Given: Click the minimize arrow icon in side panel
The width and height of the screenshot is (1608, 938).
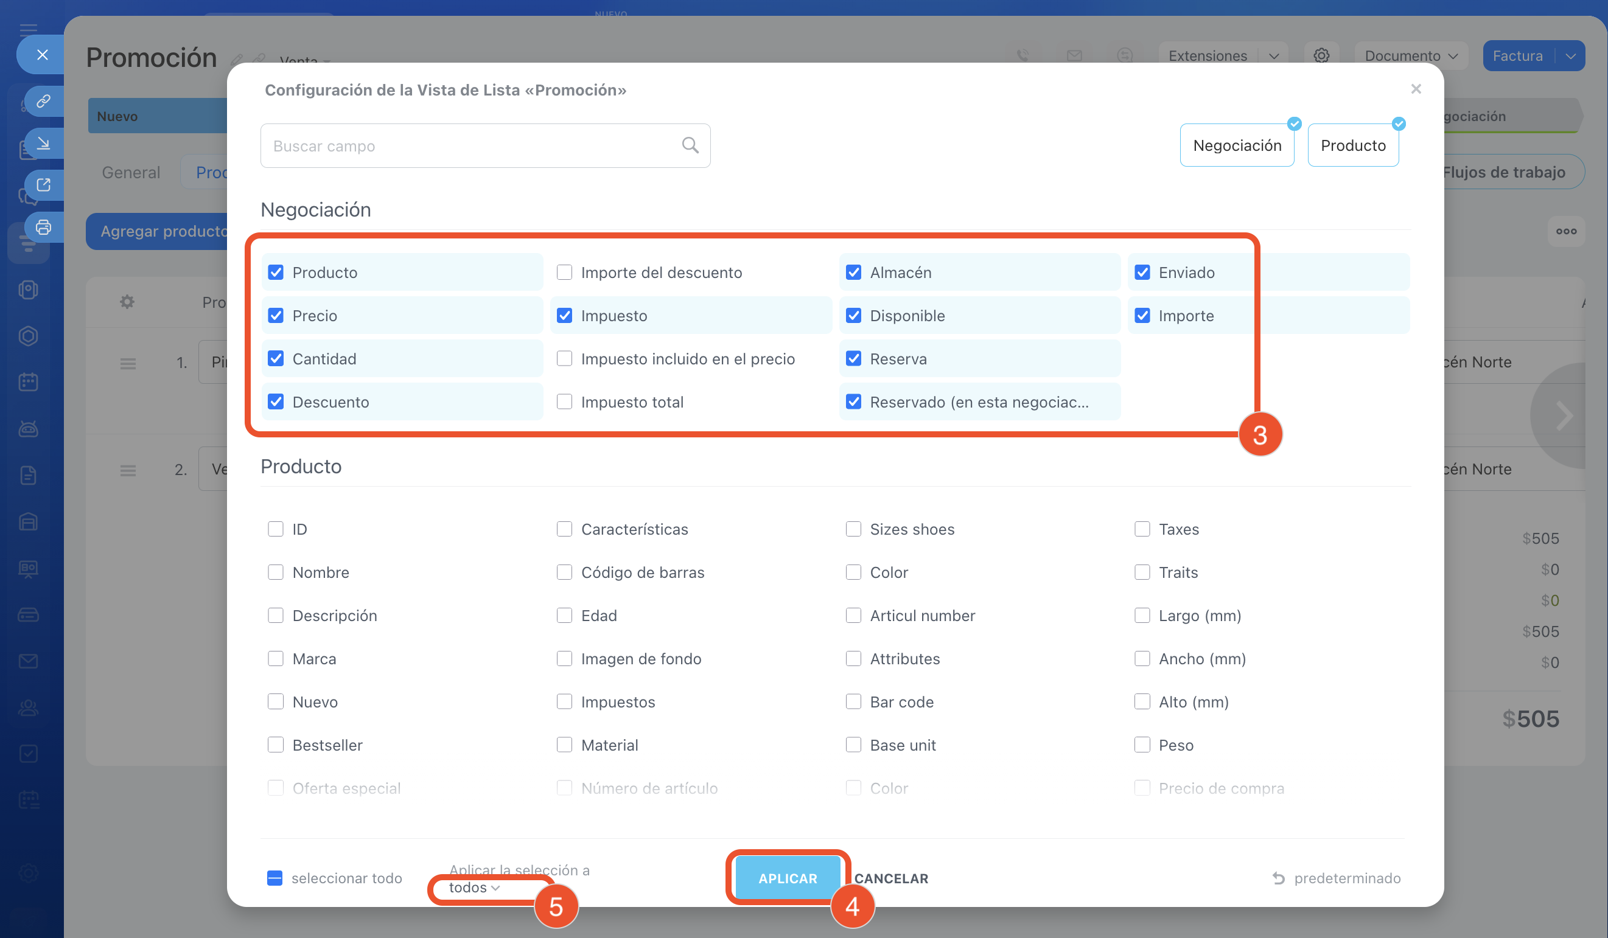Looking at the screenshot, I should (43, 143).
